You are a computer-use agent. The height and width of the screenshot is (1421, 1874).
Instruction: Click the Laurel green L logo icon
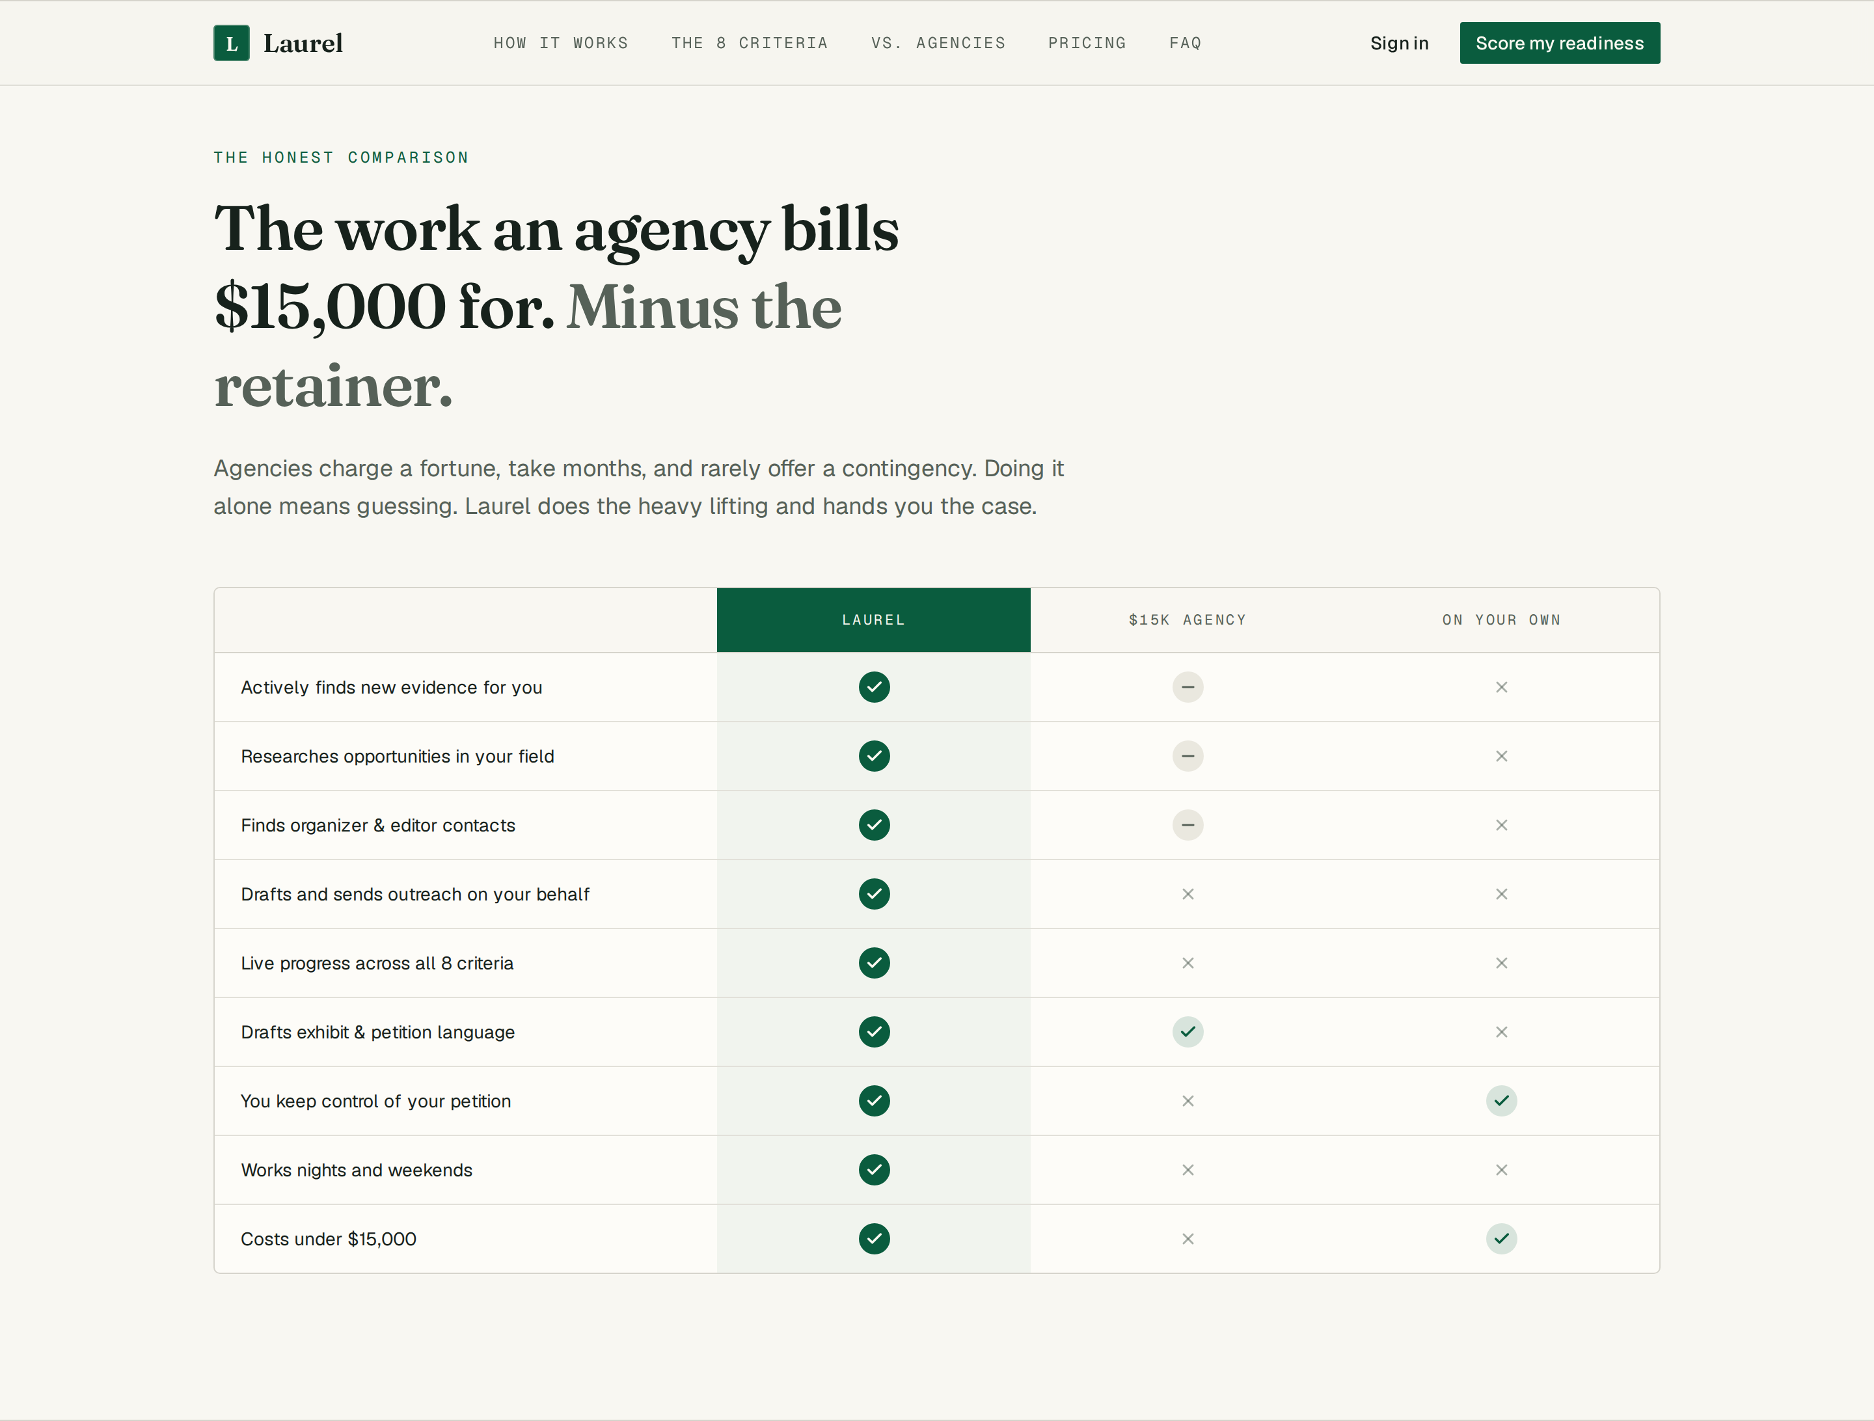point(231,43)
